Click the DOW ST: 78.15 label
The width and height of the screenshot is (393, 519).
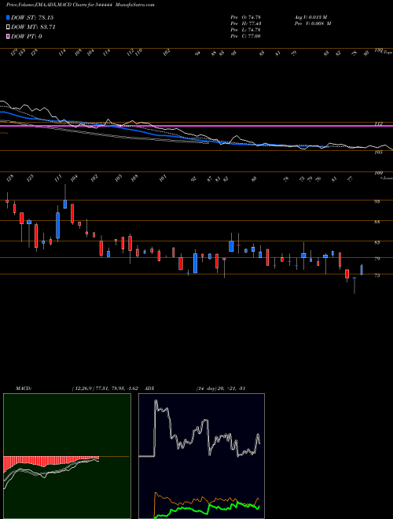(32, 17)
